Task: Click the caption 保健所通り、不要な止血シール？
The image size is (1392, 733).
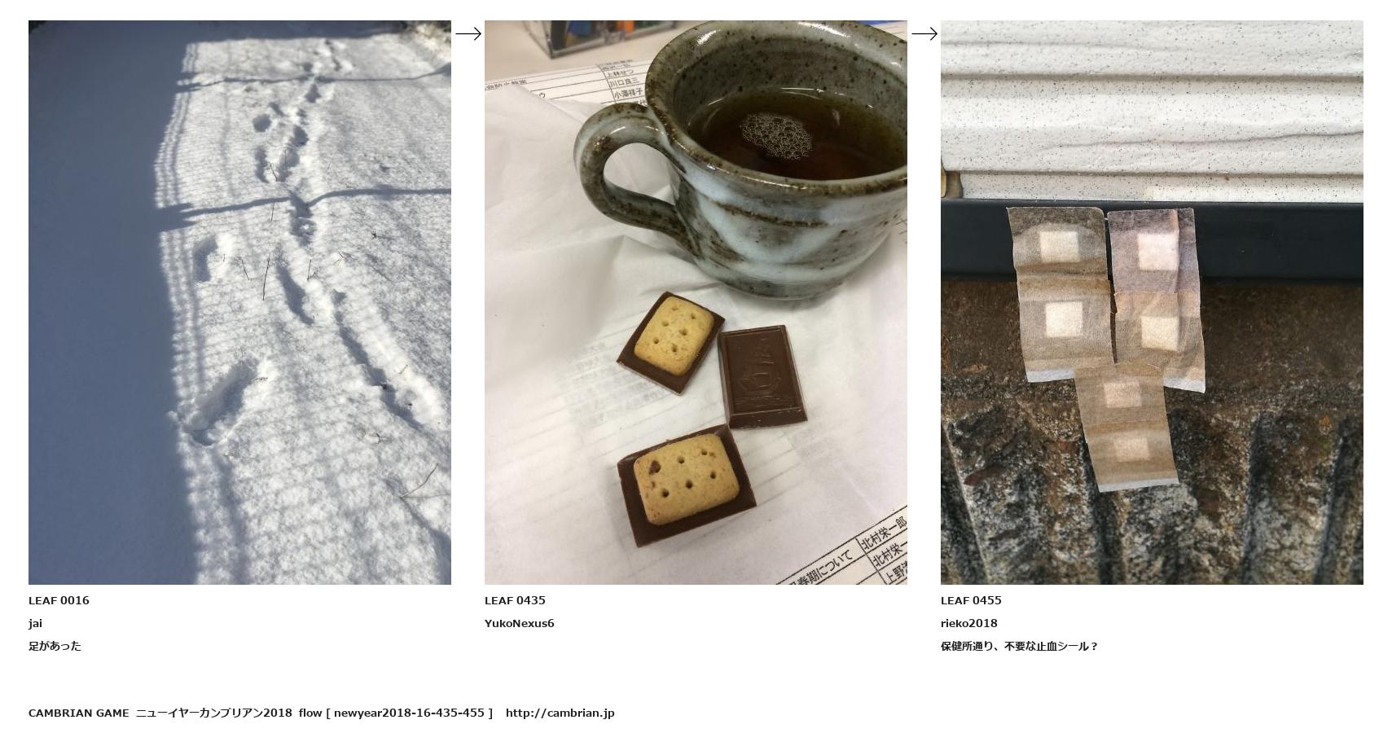Action: (x=1020, y=646)
